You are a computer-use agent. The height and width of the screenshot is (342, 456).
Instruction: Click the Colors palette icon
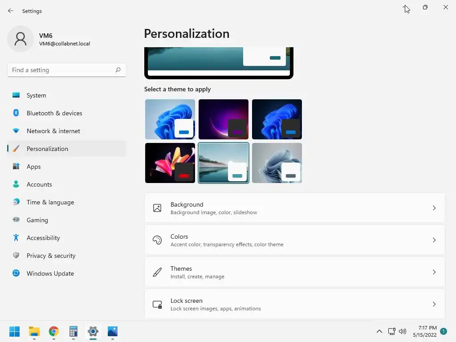click(x=157, y=240)
